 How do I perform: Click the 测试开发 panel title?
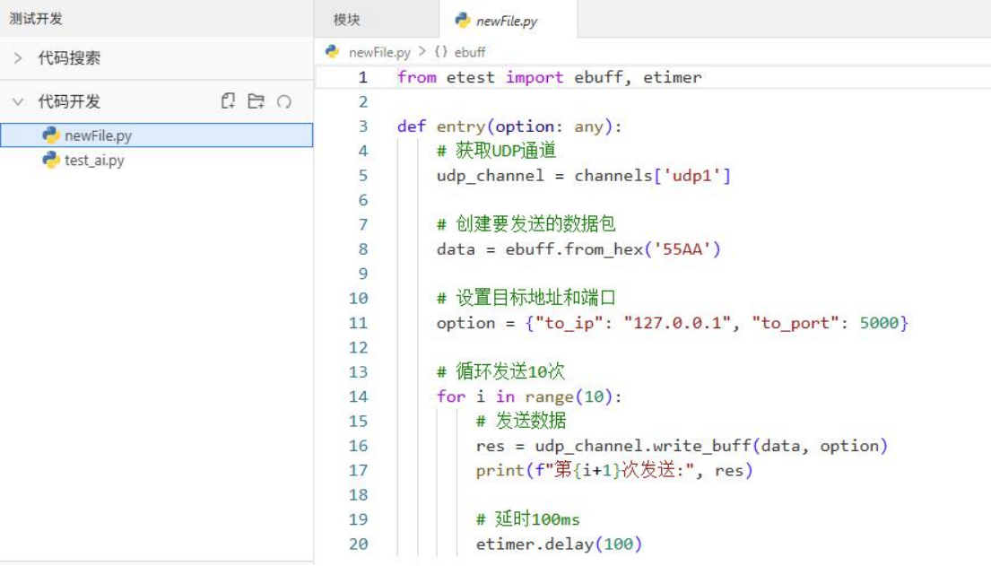coord(36,18)
